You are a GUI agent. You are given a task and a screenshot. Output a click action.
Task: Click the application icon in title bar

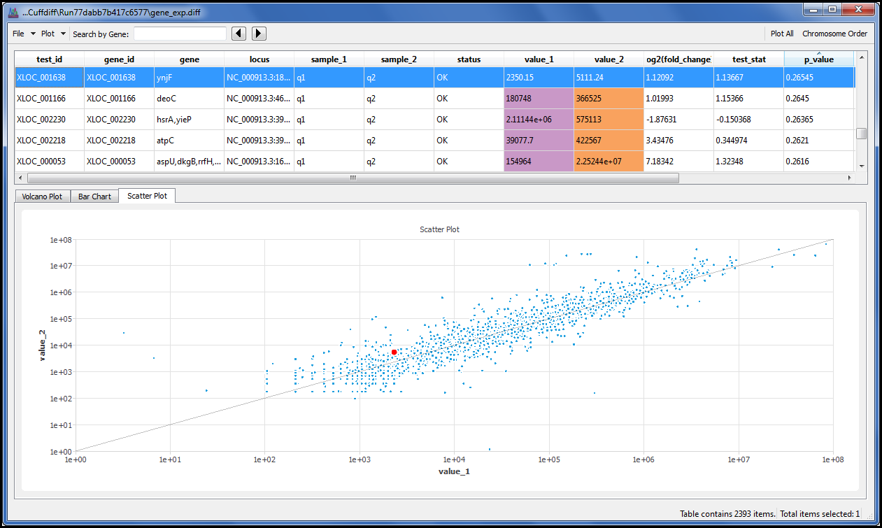[12, 10]
